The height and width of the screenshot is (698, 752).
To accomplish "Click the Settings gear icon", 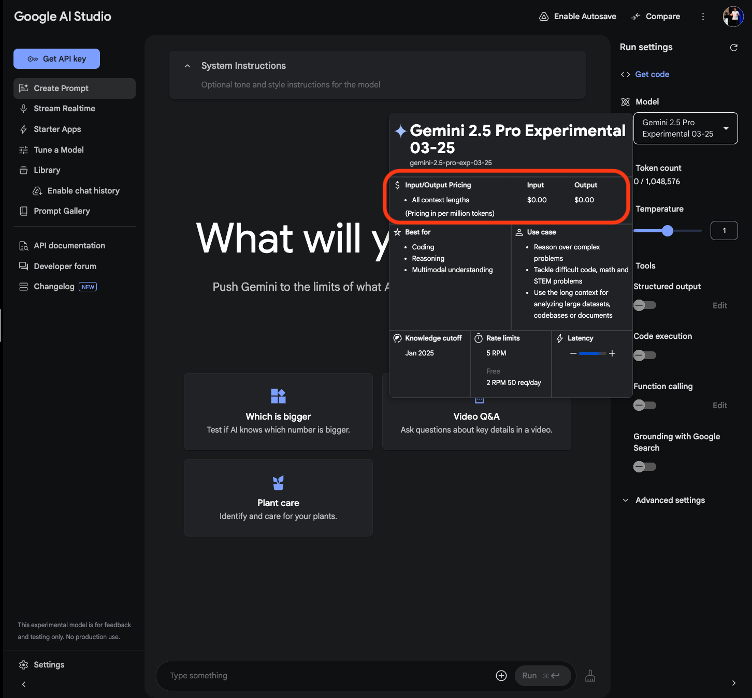I will [x=23, y=665].
